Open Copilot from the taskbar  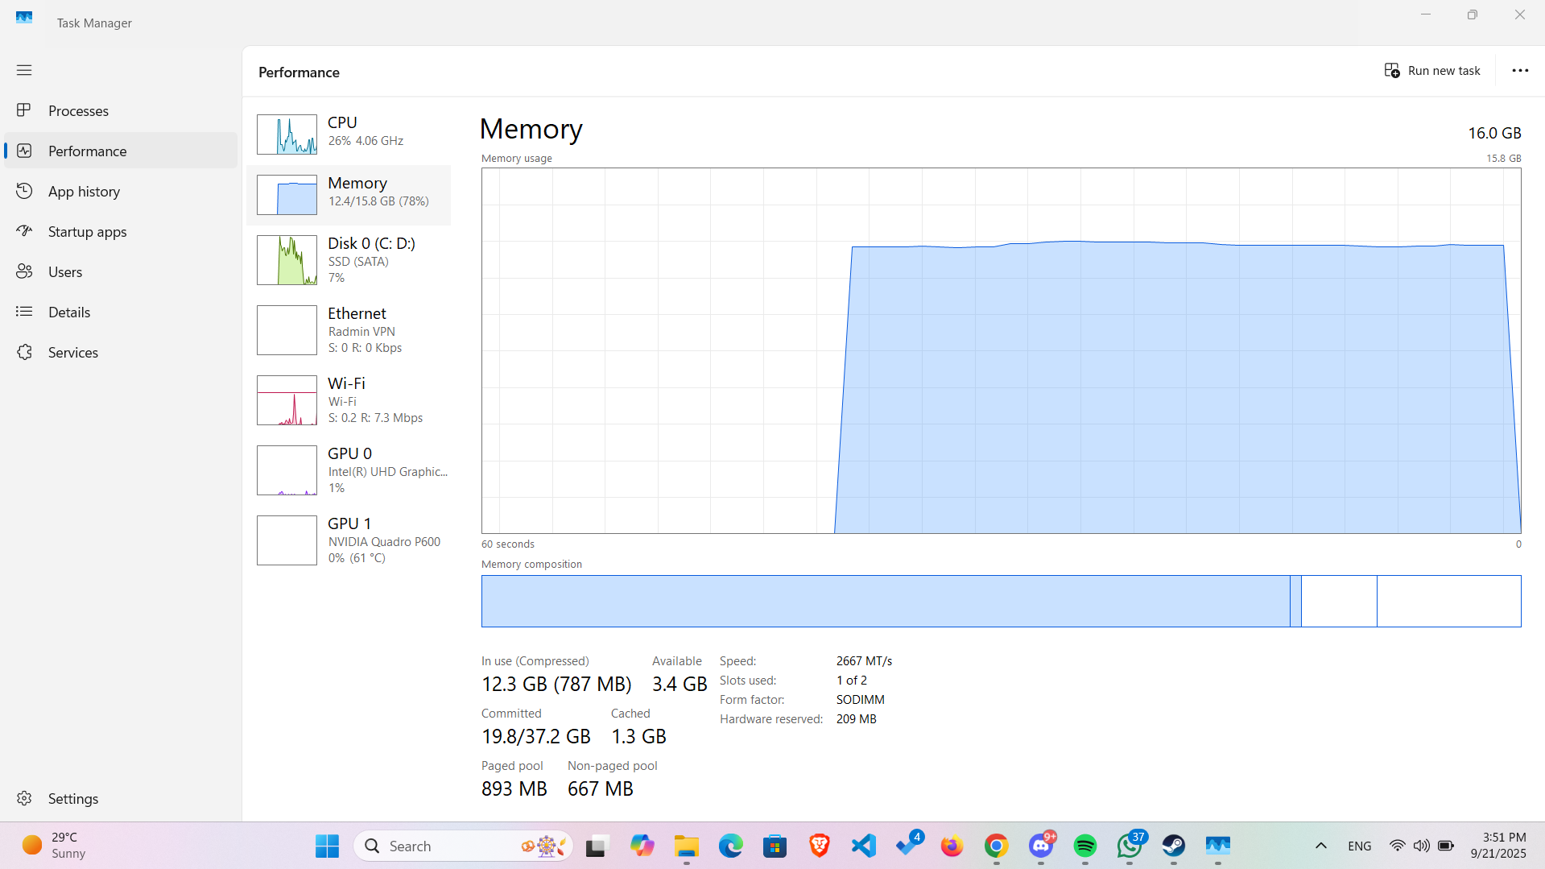[642, 846]
